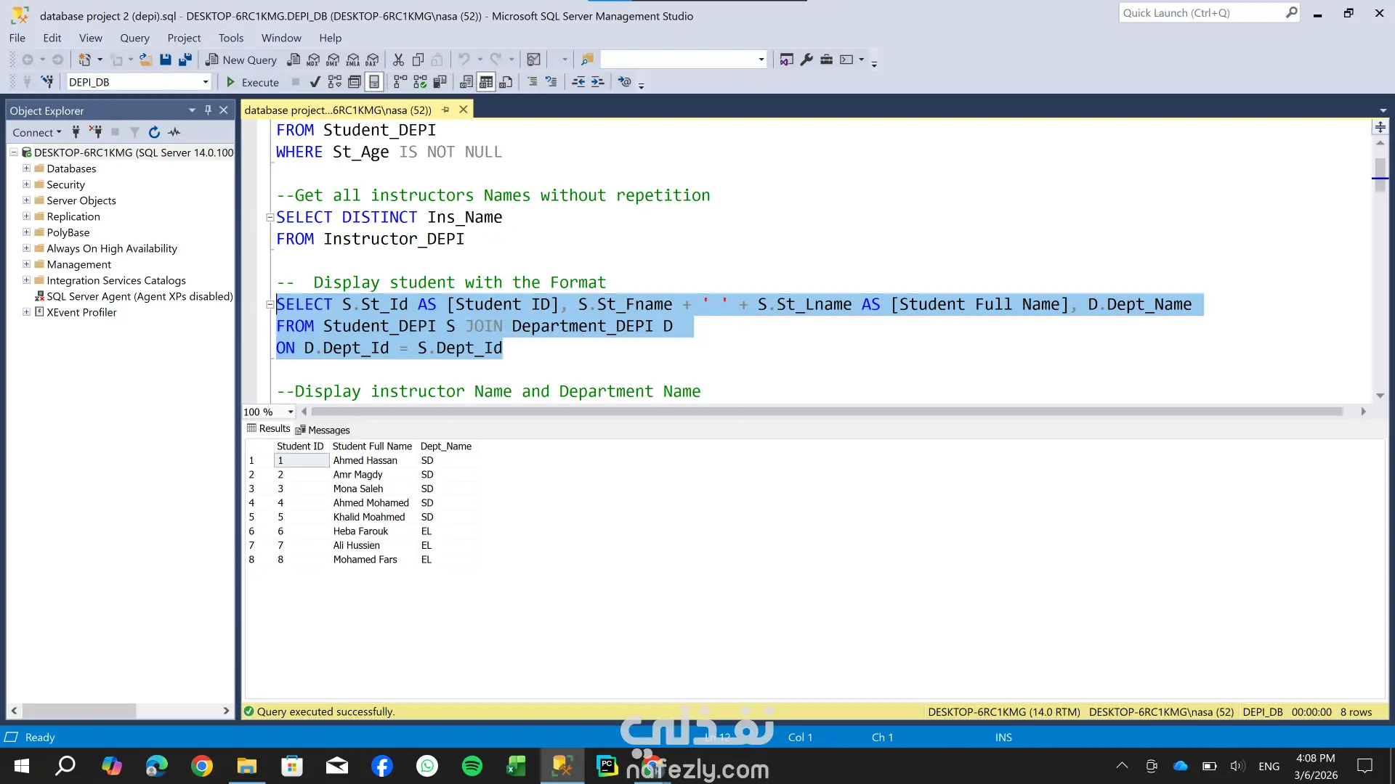Open the 100 % zoom dropdown
The height and width of the screenshot is (784, 1395).
pos(291,412)
